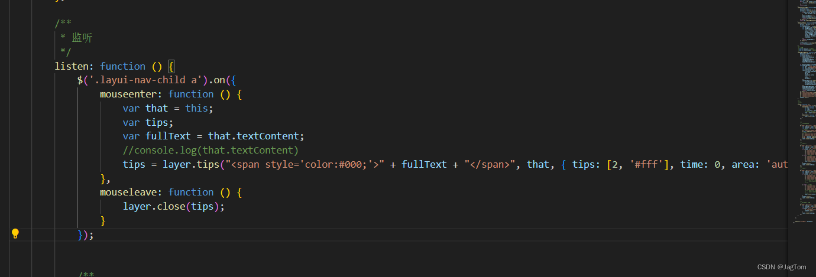816x277 pixels.
Task: Click the closing }); on the lightbulb line
Action: [86, 234]
